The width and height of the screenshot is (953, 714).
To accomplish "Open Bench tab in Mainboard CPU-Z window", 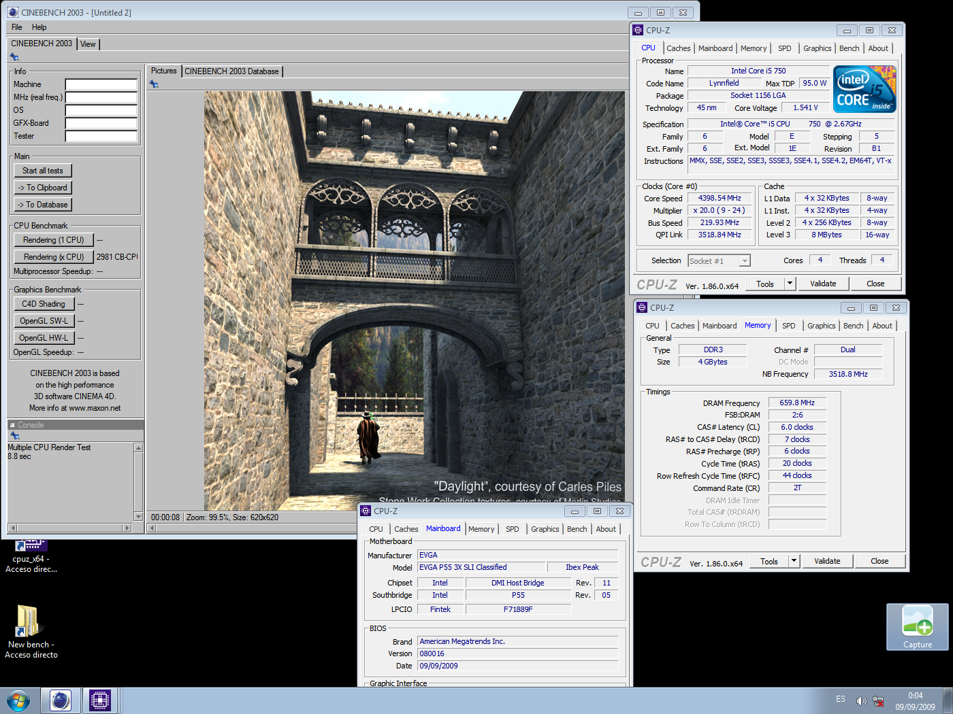I will click(577, 529).
